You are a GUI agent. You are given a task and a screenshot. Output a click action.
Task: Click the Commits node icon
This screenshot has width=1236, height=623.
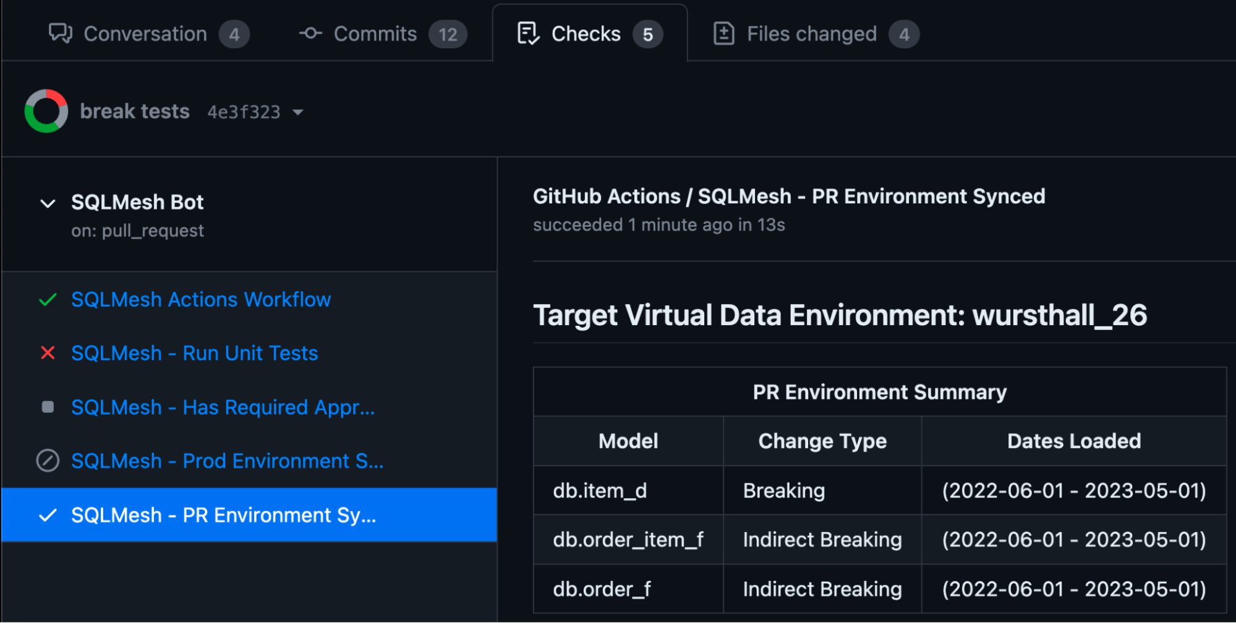310,33
